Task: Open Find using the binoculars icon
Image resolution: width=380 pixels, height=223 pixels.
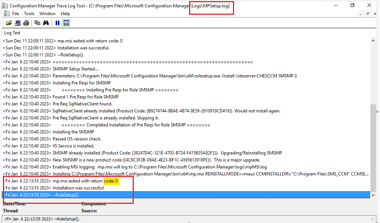Action: 46,23
